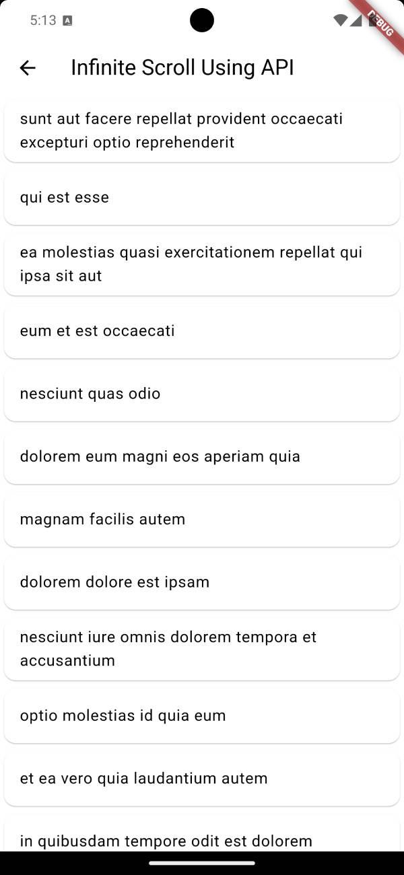Tap the first card about 'sunt aut facere'

click(x=202, y=130)
